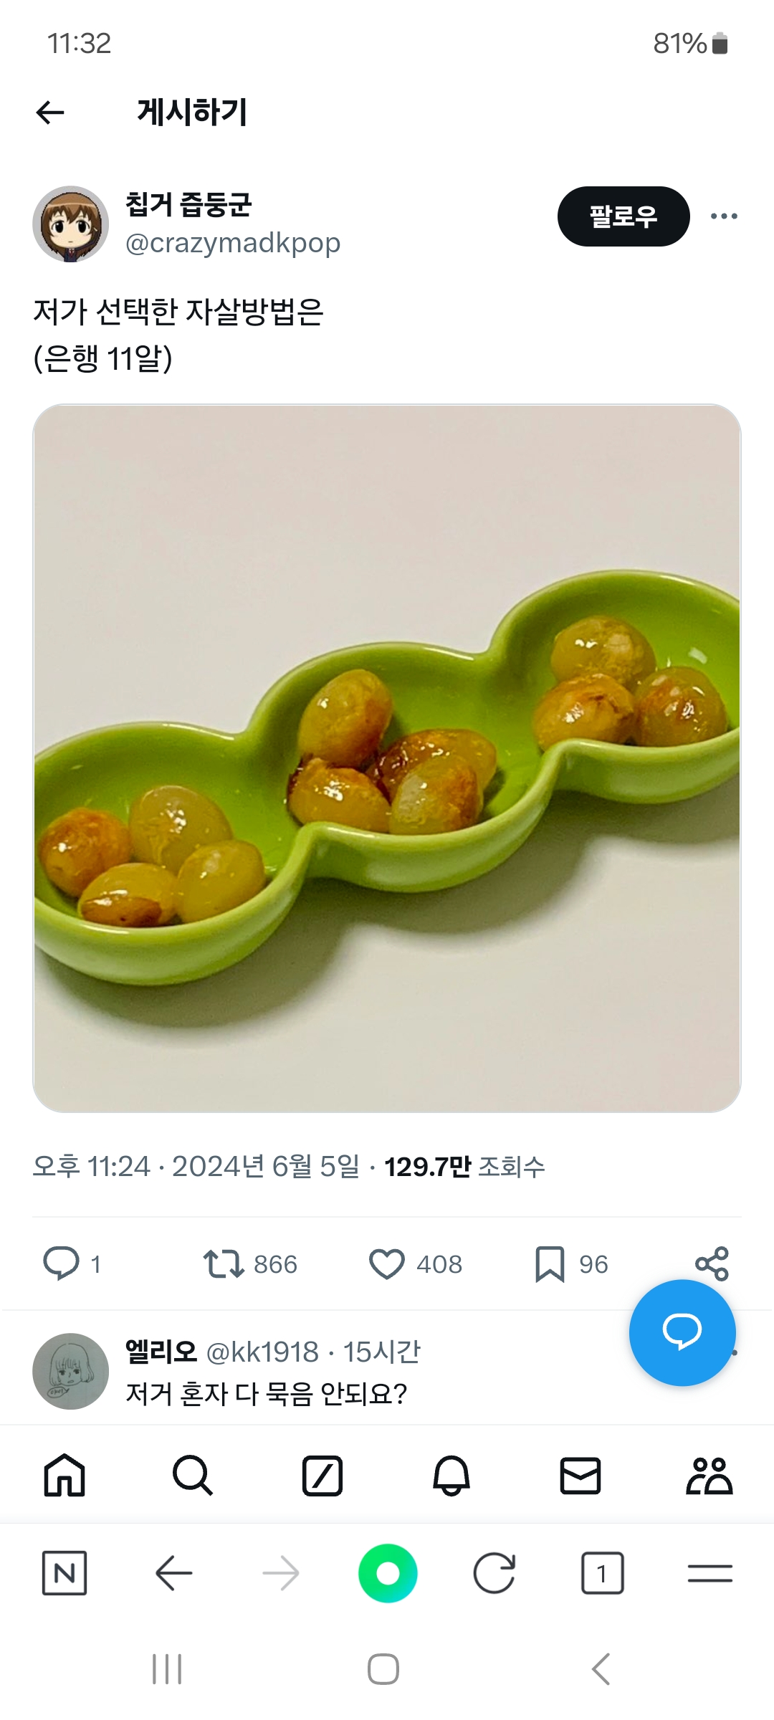Image resolution: width=774 pixels, height=1720 pixels.
Task: Open @crazymadkpop profile handle
Action: tap(233, 243)
